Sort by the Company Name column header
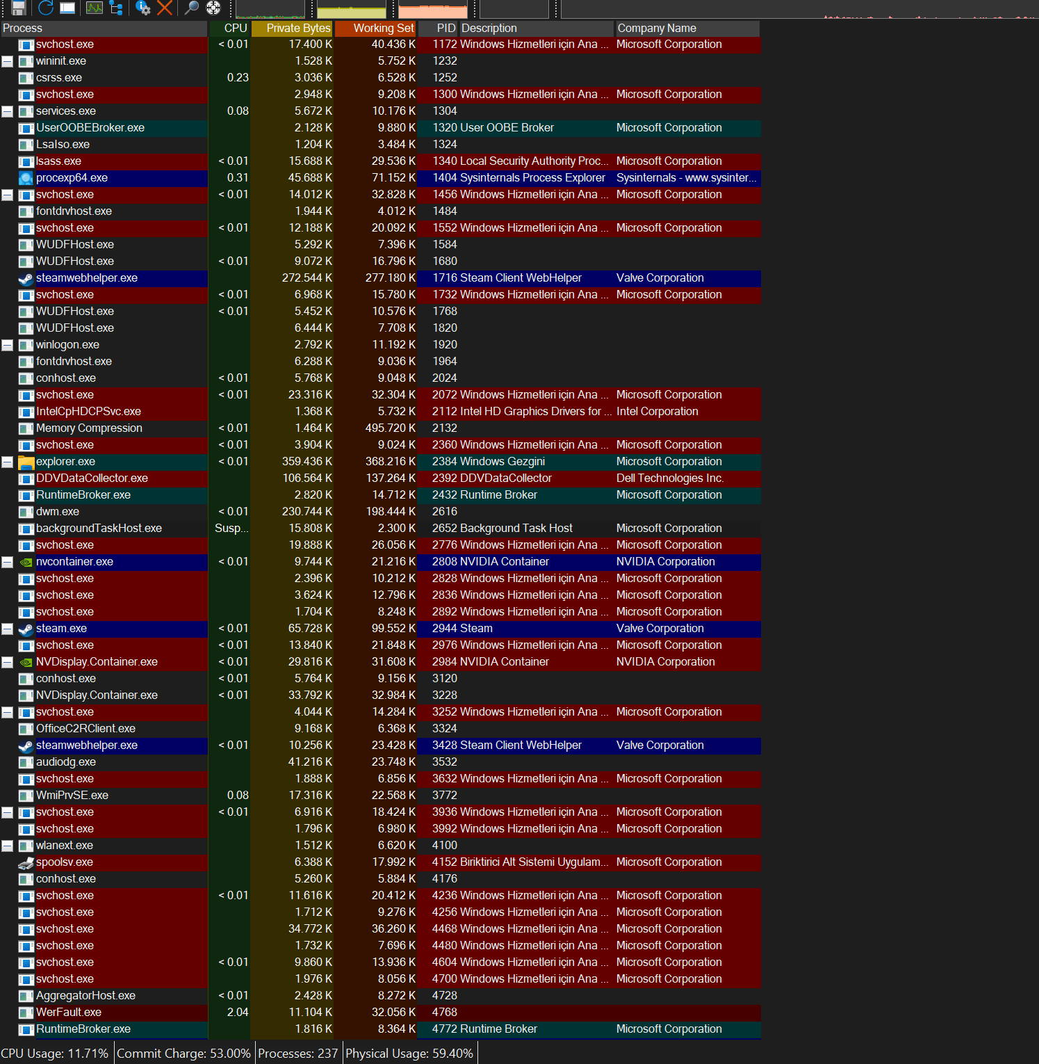This screenshot has height=1064, width=1039. [x=687, y=29]
